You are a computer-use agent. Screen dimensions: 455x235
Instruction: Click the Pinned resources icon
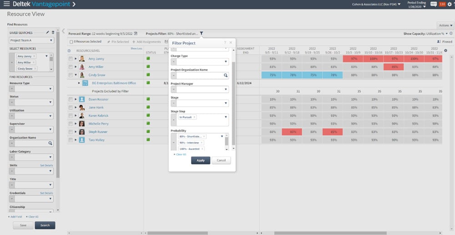(439, 42)
